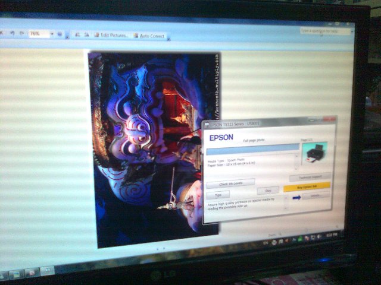Open the taskbar clock
381x285 pixels.
coord(332,235)
